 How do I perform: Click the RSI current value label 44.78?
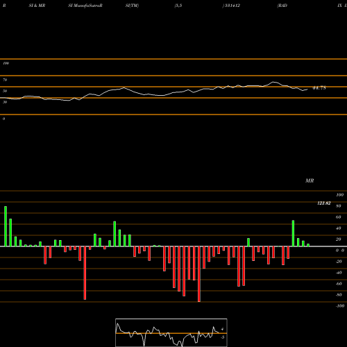[319, 88]
